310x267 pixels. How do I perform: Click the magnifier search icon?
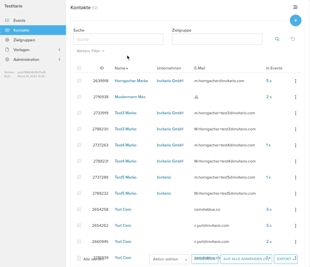click(x=277, y=39)
